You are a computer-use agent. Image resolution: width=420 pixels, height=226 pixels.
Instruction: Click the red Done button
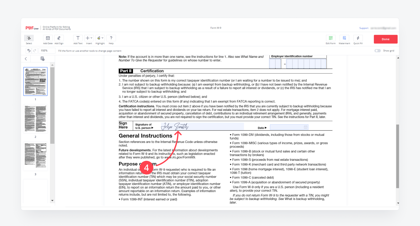point(386,39)
